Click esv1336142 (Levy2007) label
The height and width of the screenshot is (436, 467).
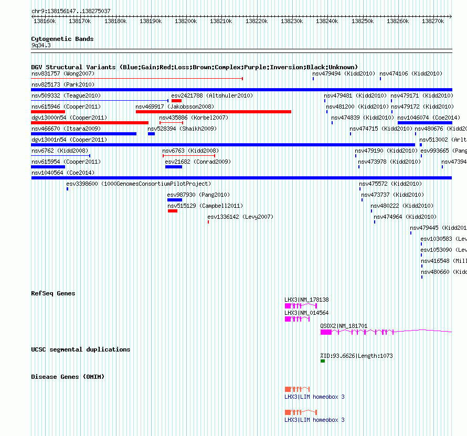tap(240, 217)
